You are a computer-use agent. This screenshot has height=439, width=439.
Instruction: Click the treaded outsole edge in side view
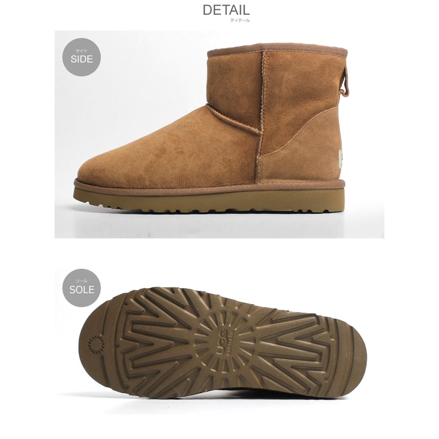click(x=209, y=200)
